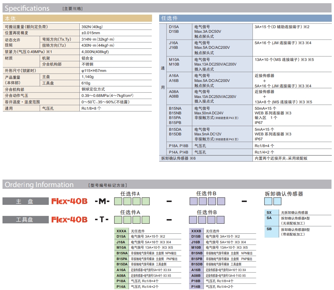Click the green "A08A" code in ordering list

121,275
